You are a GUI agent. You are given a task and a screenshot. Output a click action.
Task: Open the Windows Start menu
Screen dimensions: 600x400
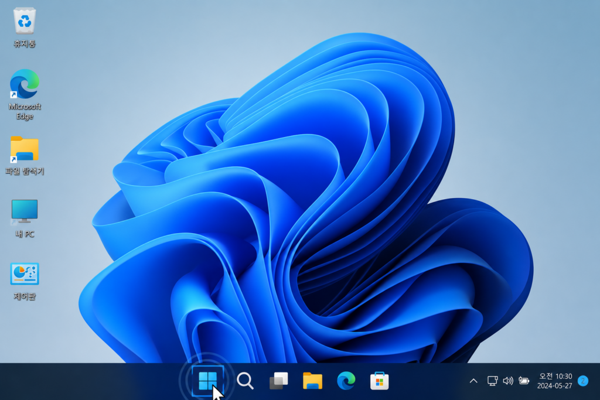(208, 381)
